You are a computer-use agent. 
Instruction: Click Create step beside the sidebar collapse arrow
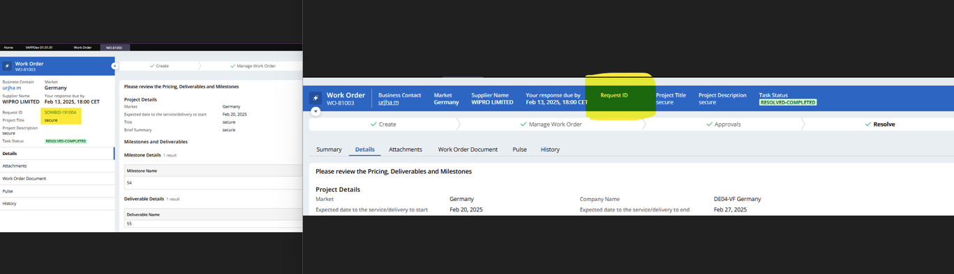pyautogui.click(x=159, y=66)
